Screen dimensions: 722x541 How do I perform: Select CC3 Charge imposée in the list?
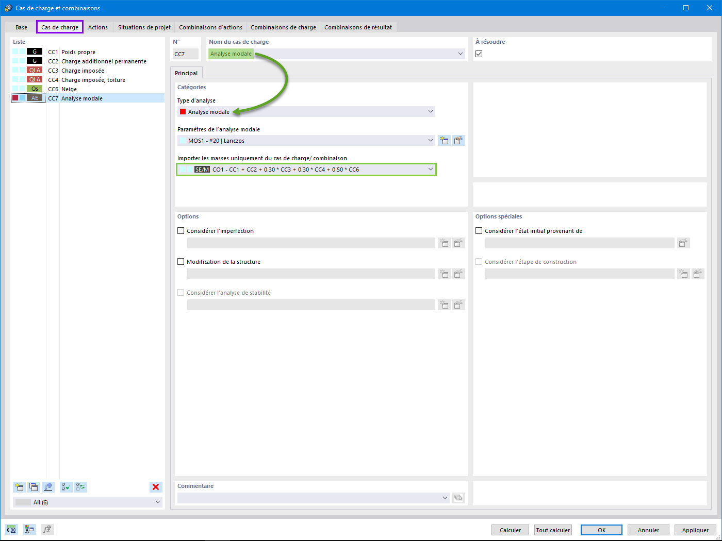point(88,71)
